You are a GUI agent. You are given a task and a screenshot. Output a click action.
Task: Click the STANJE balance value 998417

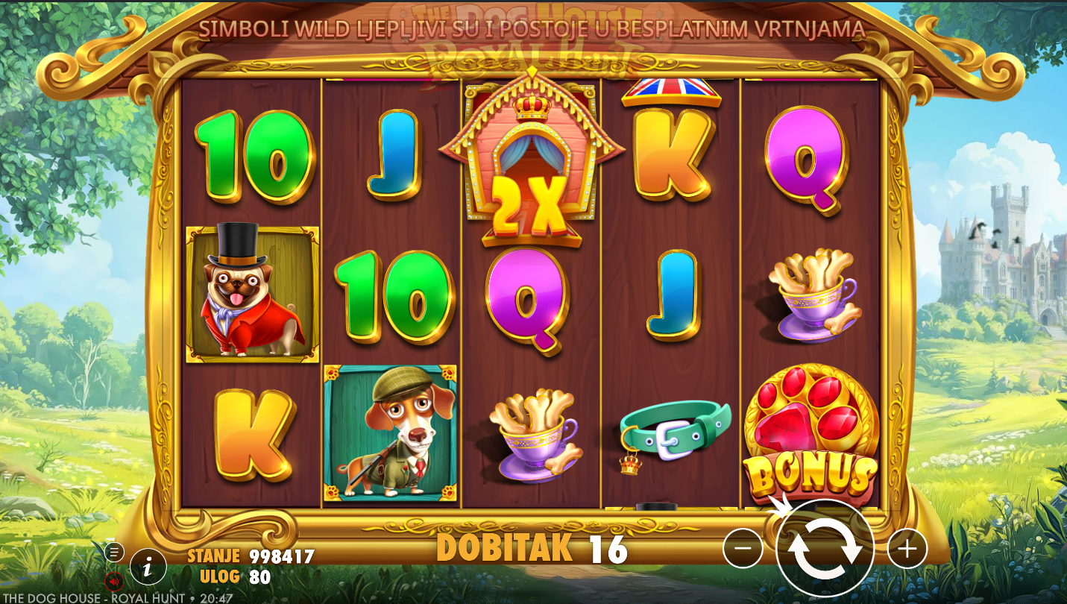tap(282, 556)
